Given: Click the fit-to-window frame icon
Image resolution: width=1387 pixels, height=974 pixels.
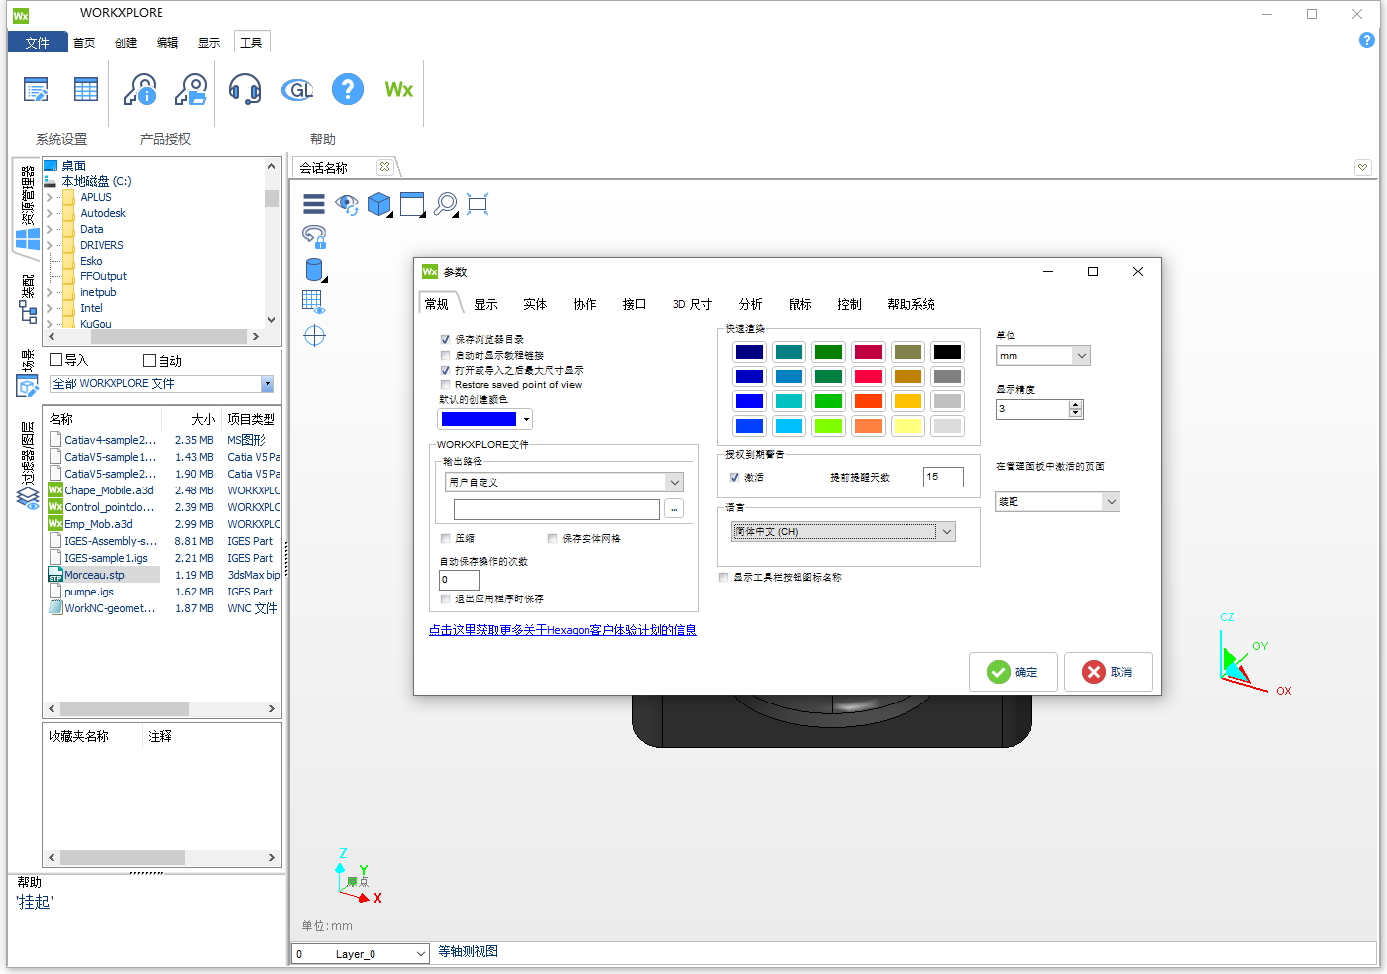Looking at the screenshot, I should click(x=478, y=204).
